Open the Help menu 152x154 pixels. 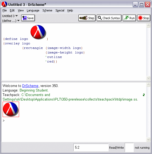70,10
